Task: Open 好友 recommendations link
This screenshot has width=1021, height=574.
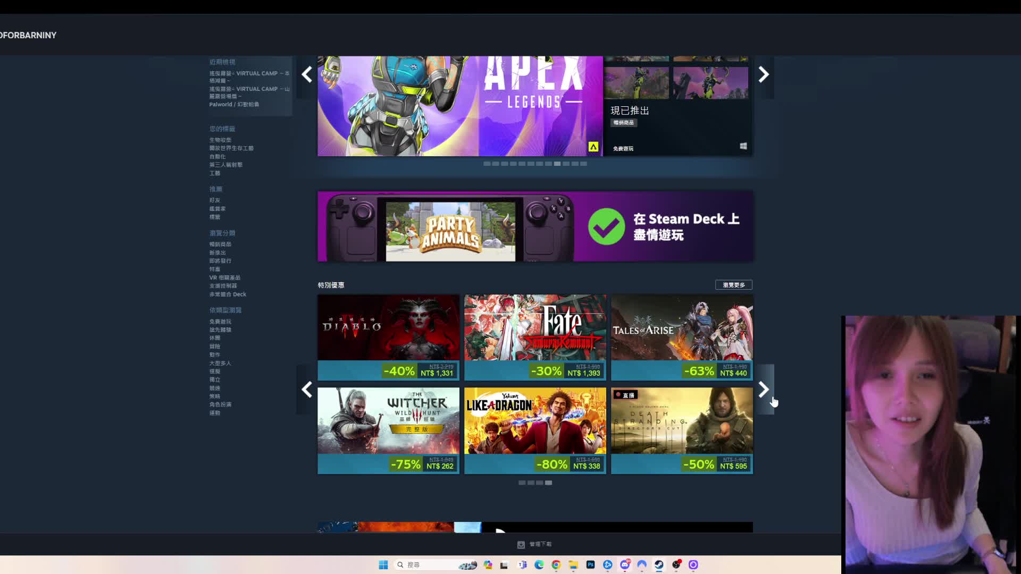Action: tap(214, 200)
